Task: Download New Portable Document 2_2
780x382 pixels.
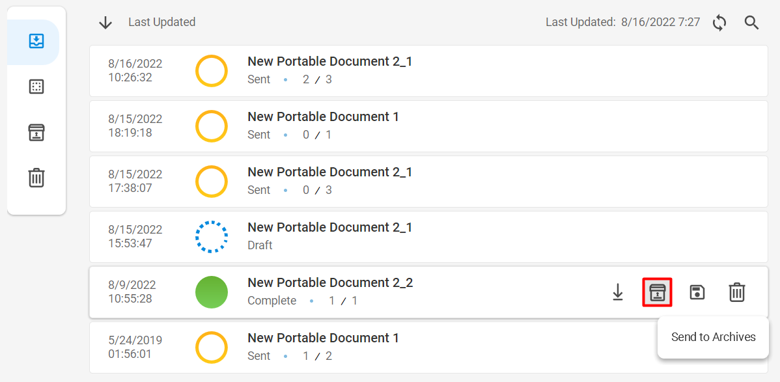Action: point(617,292)
